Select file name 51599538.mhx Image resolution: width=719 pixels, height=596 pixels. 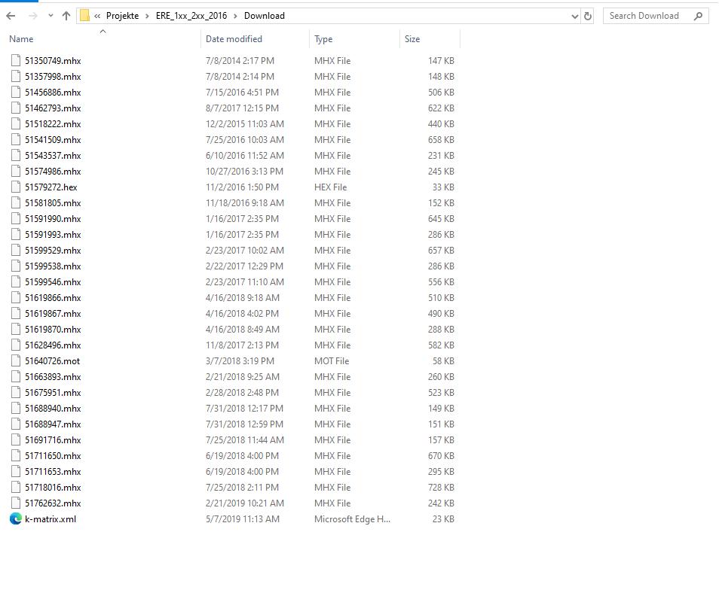point(54,266)
